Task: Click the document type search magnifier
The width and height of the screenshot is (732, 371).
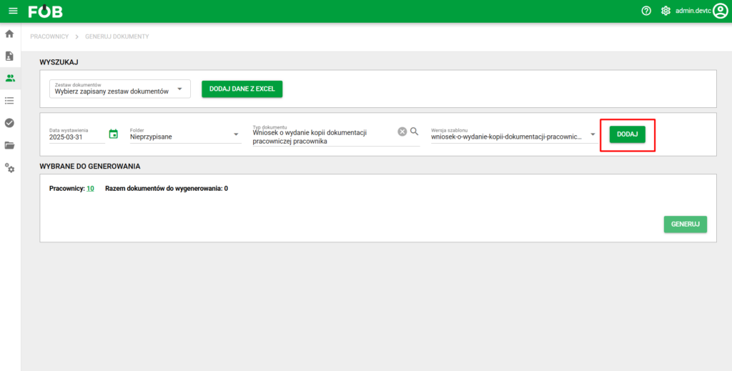Action: click(414, 132)
